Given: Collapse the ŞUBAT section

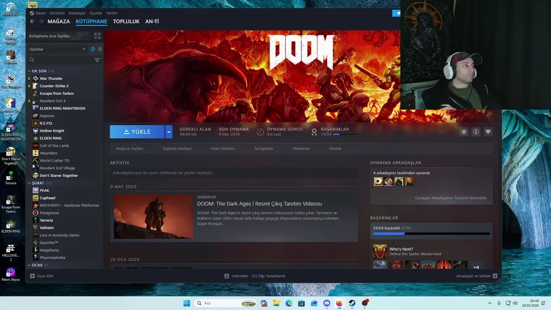Looking at the screenshot, I should pyautogui.click(x=29, y=183).
